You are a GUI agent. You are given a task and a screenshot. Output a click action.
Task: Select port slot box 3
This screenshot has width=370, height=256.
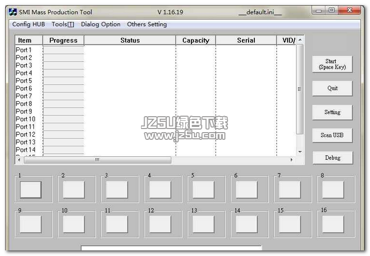117,190
